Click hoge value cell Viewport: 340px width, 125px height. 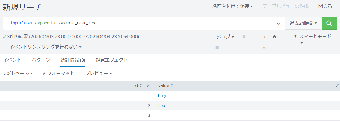(163, 96)
